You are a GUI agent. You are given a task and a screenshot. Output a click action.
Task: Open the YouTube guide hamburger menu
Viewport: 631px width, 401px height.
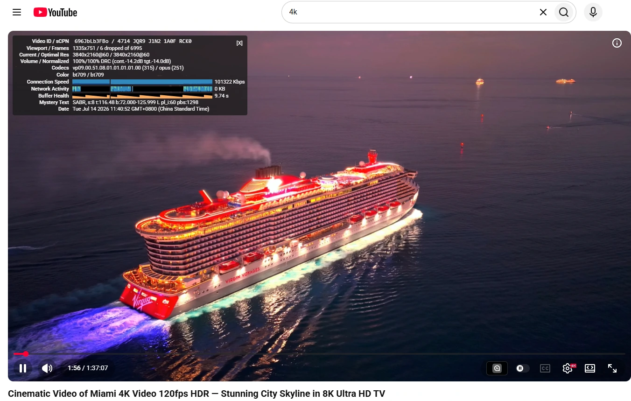point(17,12)
